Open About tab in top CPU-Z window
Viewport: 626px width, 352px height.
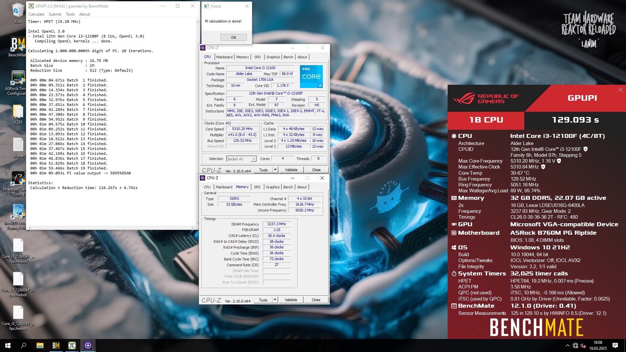pyautogui.click(x=302, y=57)
